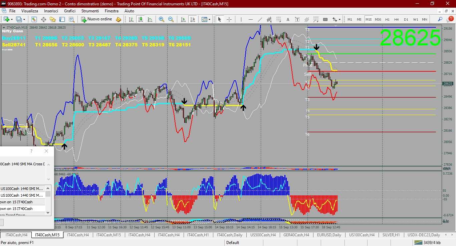Image resolution: width=456 pixels, height=246 pixels.
Task: Click the alert dialog help question mark
Action: (31, 151)
